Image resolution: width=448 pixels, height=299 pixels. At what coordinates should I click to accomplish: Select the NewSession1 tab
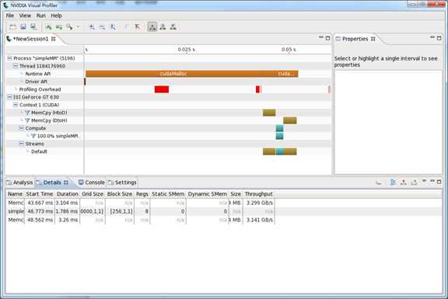30,39
